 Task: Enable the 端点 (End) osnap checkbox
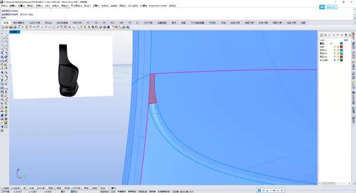click(x=3, y=188)
